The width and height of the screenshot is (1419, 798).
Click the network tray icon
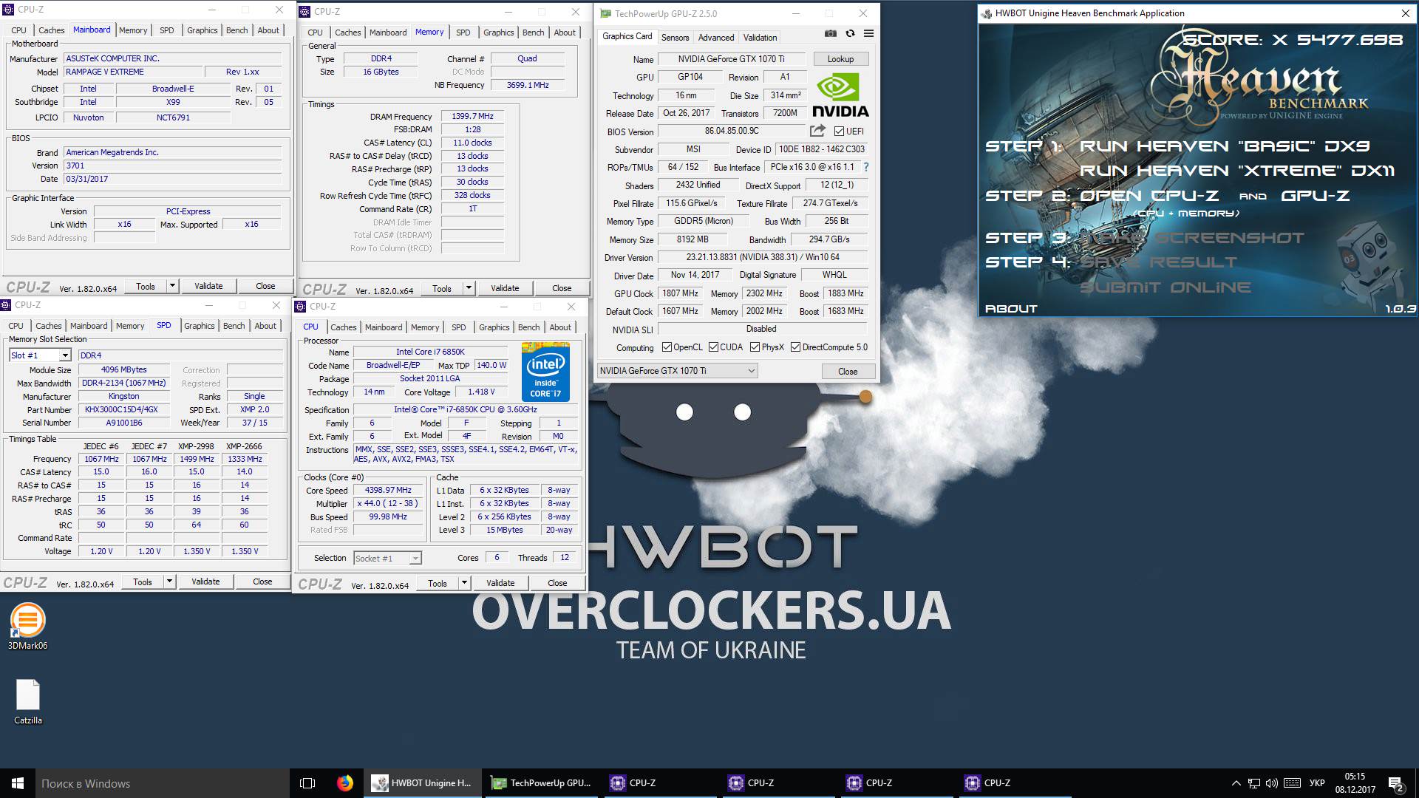pos(1254,783)
